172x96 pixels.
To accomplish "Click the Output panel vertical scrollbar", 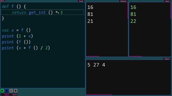I will (128, 11).
